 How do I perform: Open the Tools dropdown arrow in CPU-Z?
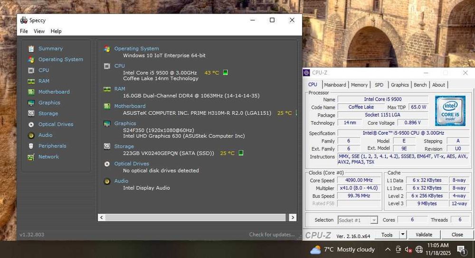tap(403, 234)
